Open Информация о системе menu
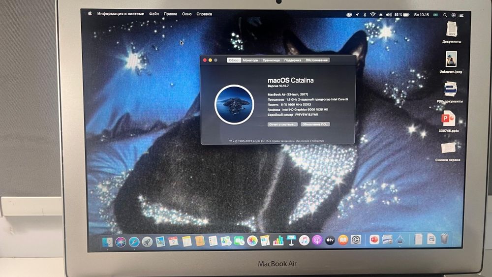 pyautogui.click(x=121, y=14)
